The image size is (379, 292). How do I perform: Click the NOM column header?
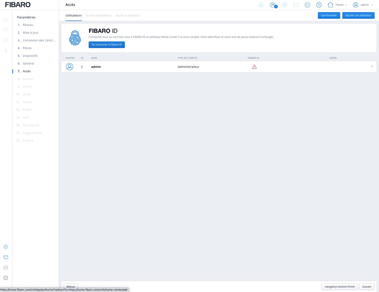coord(94,58)
